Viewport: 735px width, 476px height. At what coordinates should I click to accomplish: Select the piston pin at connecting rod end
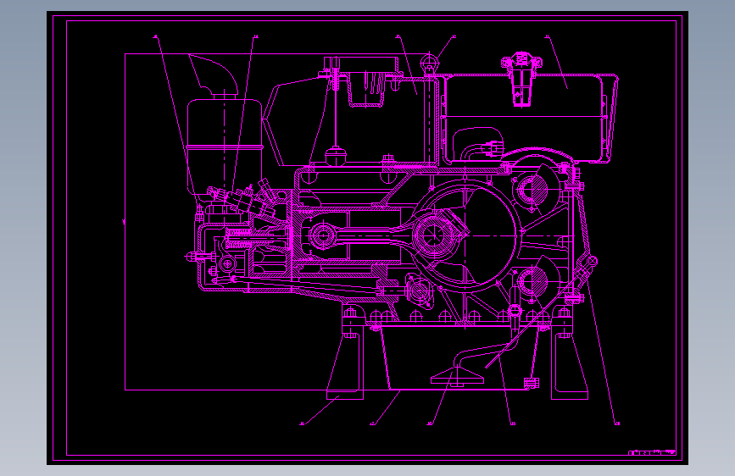(322, 235)
